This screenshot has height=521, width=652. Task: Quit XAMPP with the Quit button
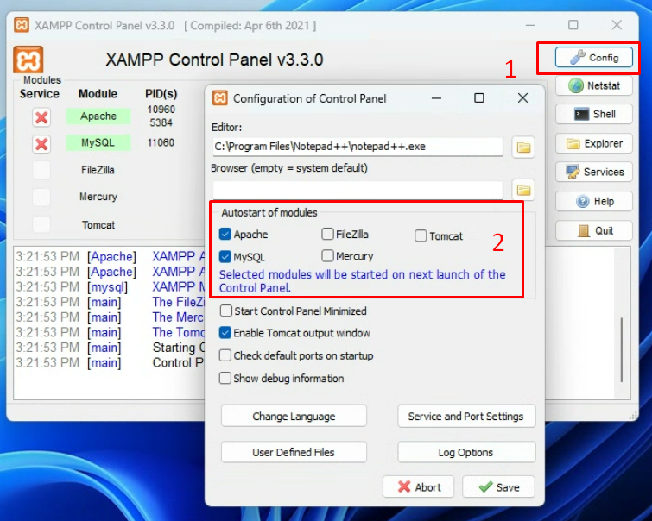coord(594,230)
